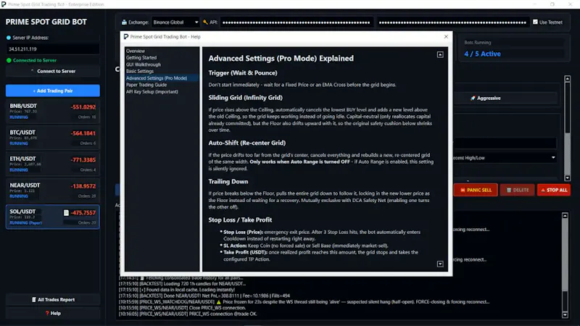The width and height of the screenshot is (580, 326).
Task: Click Connect to Server button
Action: 52,71
